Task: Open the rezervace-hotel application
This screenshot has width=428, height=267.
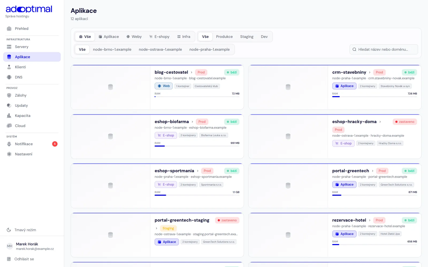Action: [x=349, y=220]
